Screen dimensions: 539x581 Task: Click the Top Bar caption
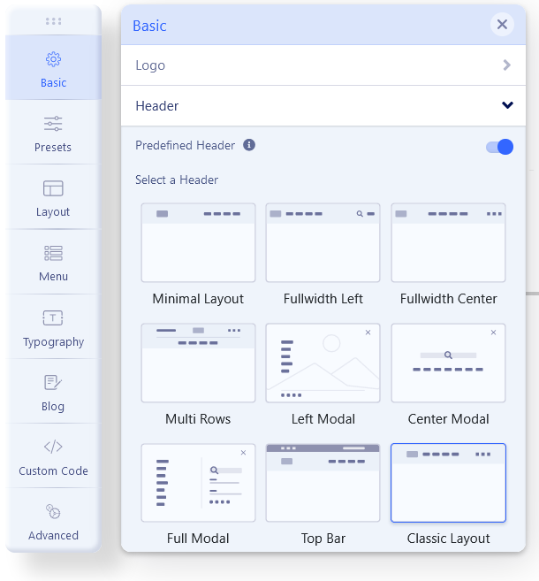[323, 539]
